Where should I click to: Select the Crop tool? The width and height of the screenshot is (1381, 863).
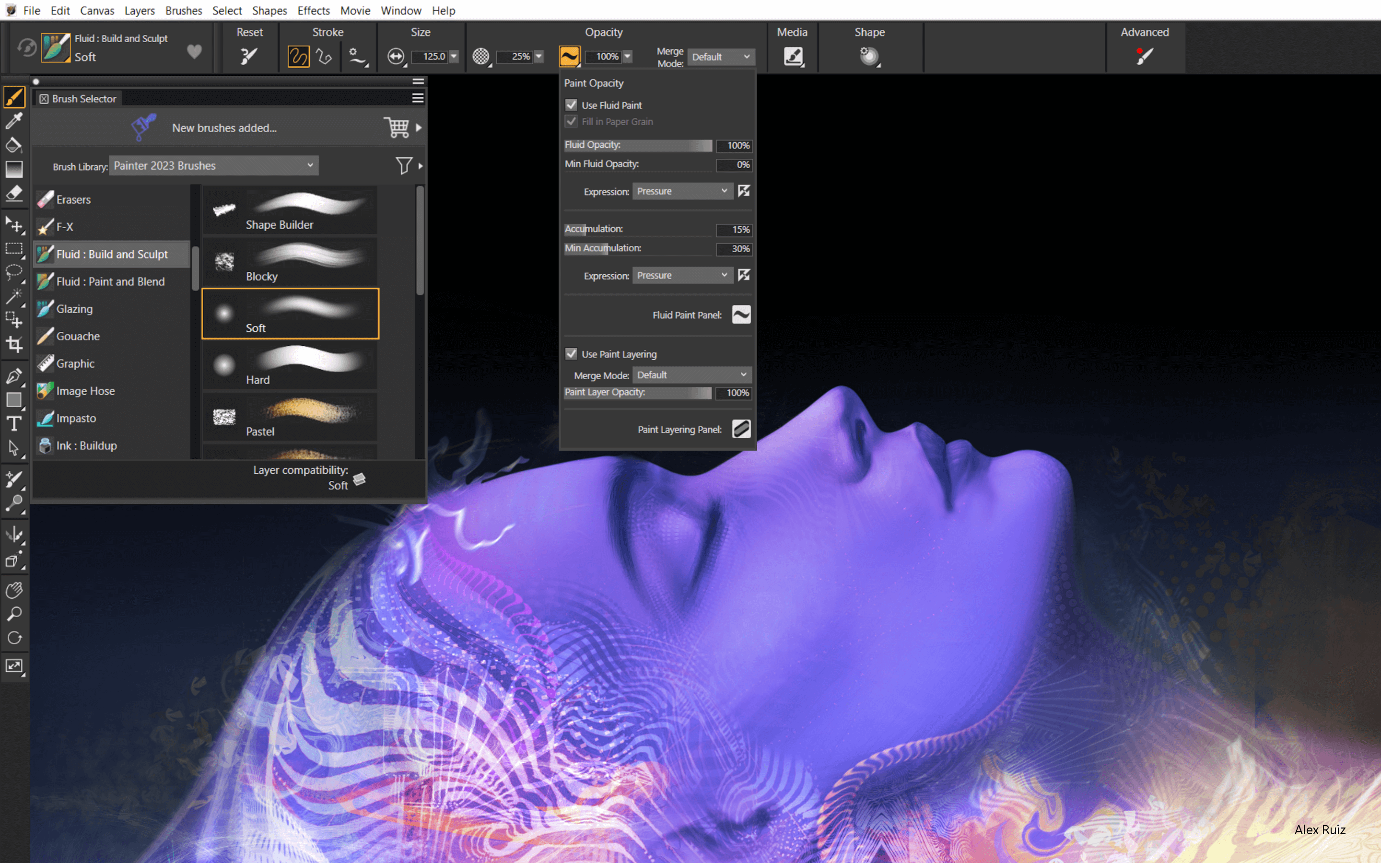(x=14, y=344)
